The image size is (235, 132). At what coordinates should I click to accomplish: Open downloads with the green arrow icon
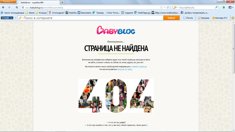point(224,7)
